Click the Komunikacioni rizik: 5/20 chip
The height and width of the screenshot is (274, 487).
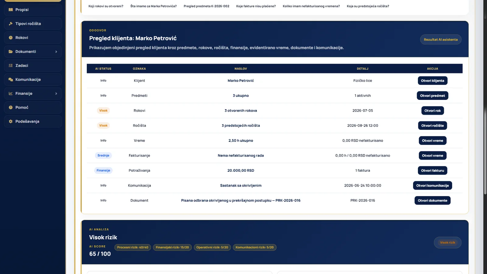tap(254, 248)
